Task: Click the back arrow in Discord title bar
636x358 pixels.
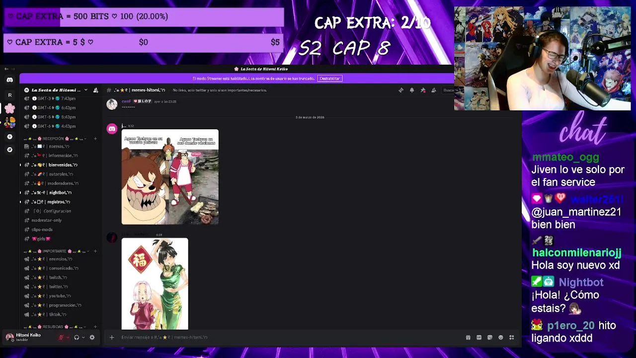Action: (5, 69)
